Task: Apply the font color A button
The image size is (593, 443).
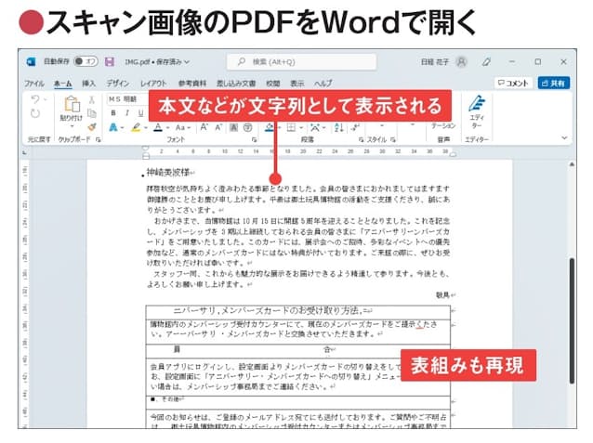Action: point(158,127)
